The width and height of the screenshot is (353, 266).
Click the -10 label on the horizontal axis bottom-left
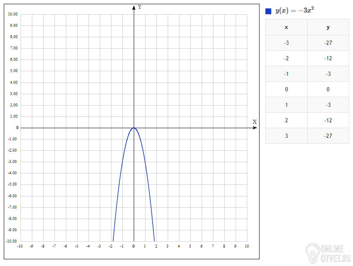pyautogui.click(x=20, y=246)
